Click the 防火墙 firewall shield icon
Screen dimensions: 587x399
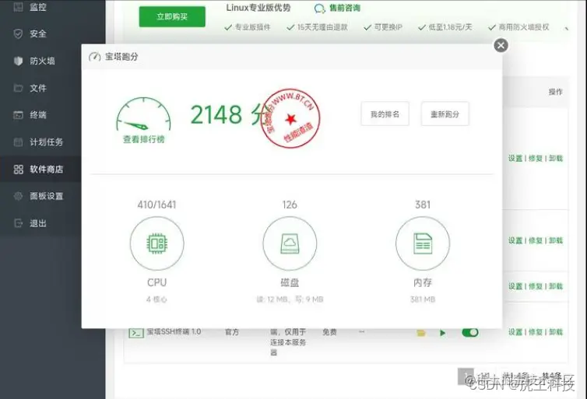[18, 61]
